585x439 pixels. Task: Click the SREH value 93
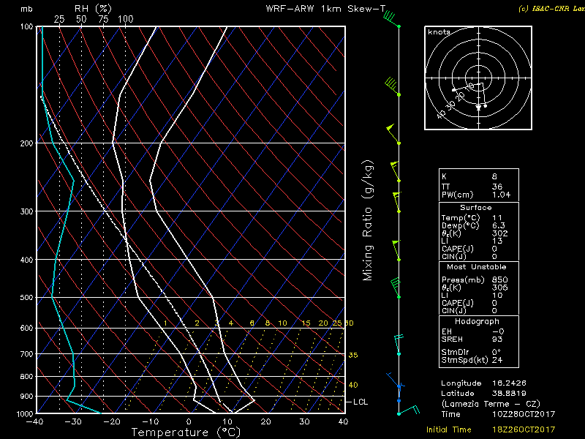pos(497,339)
